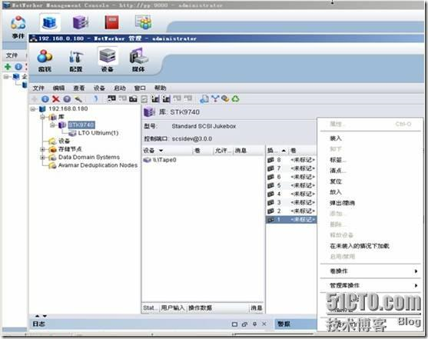Select slot 5 in the volume list
This screenshot has height=339, width=428.
[x=291, y=185]
